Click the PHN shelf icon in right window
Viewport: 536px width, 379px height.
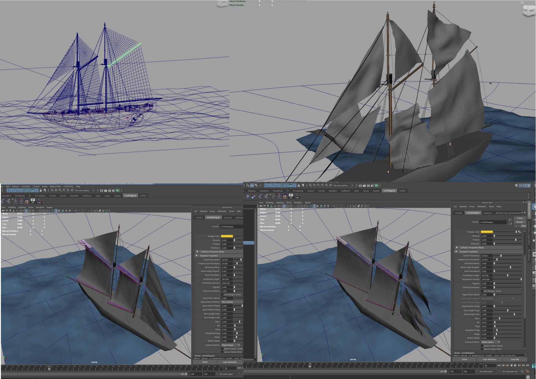297,196
